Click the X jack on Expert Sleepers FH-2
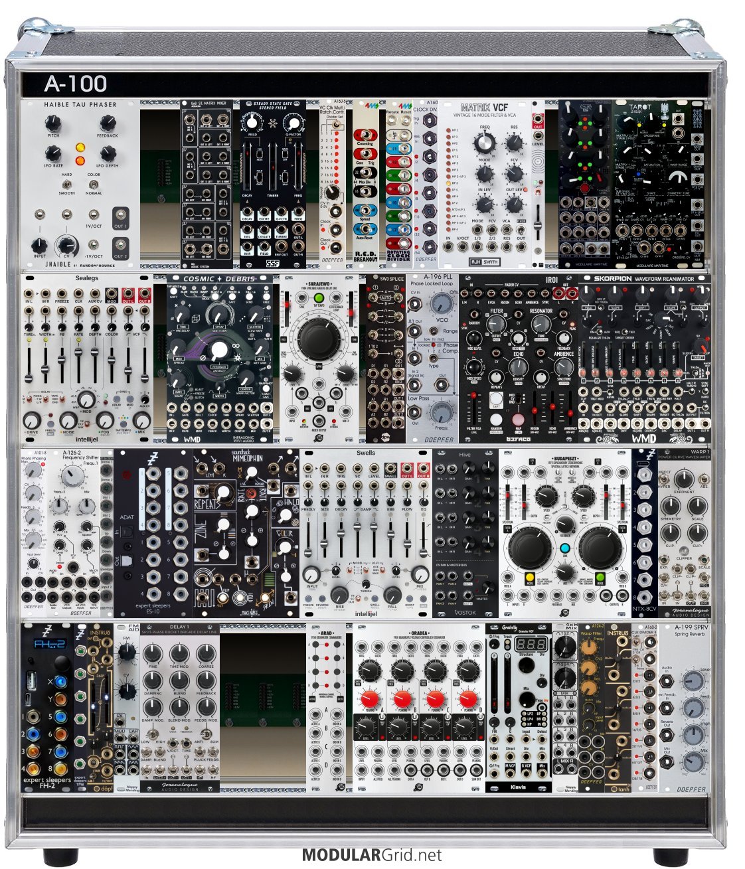 pos(60,682)
